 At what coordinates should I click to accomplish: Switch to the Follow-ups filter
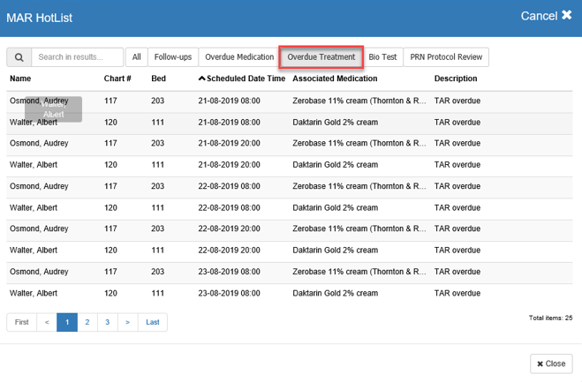point(173,57)
